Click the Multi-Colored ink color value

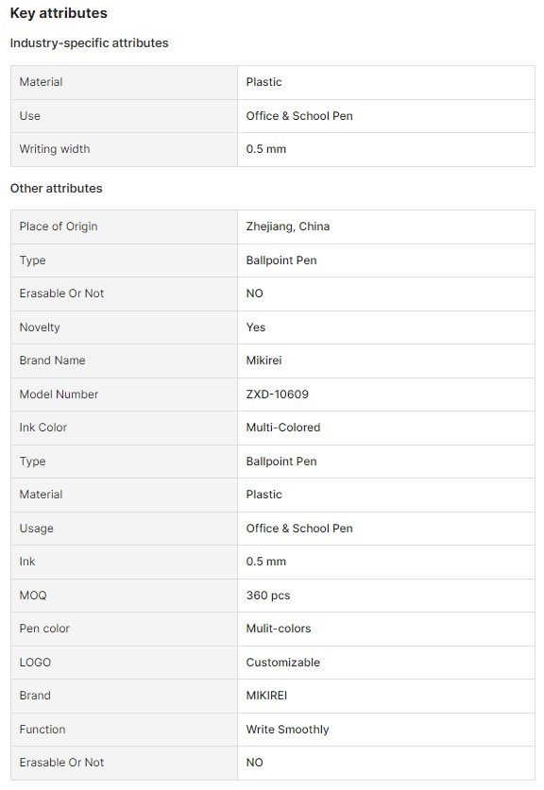(x=283, y=428)
